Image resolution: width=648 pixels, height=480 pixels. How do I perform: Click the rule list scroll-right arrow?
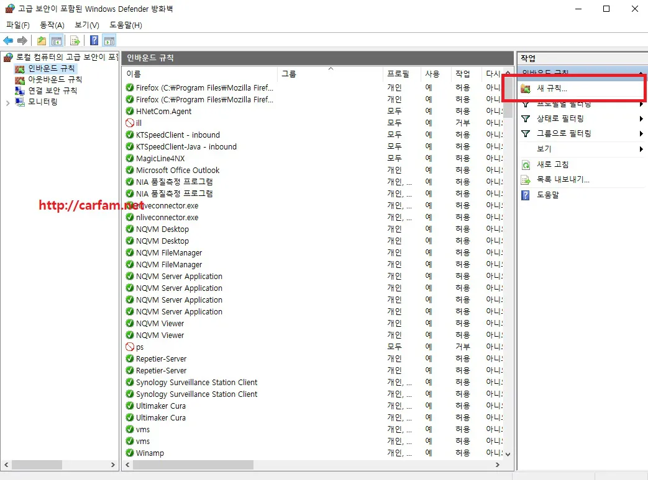tap(498, 464)
